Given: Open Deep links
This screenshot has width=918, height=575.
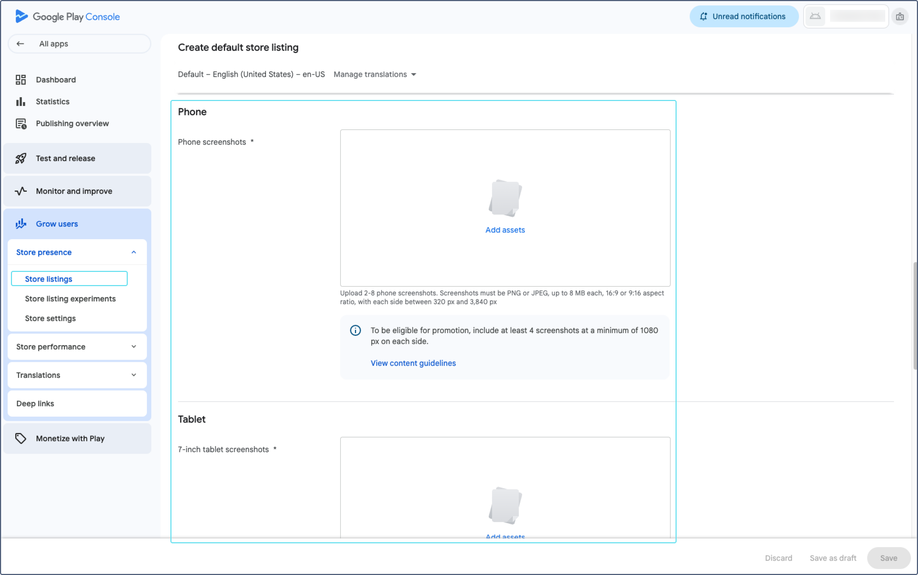Looking at the screenshot, I should 77,404.
